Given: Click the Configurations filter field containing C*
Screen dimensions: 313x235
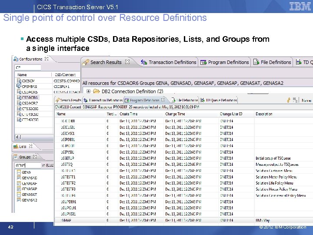Looking at the screenshot, I should (28, 67).
